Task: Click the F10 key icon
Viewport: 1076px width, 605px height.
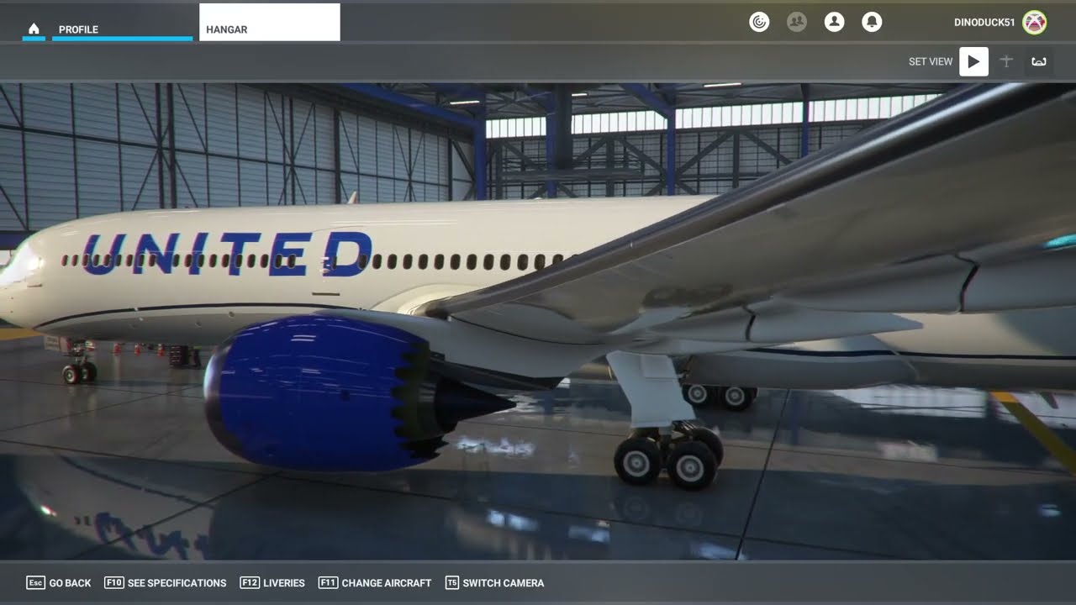Action: click(x=114, y=582)
